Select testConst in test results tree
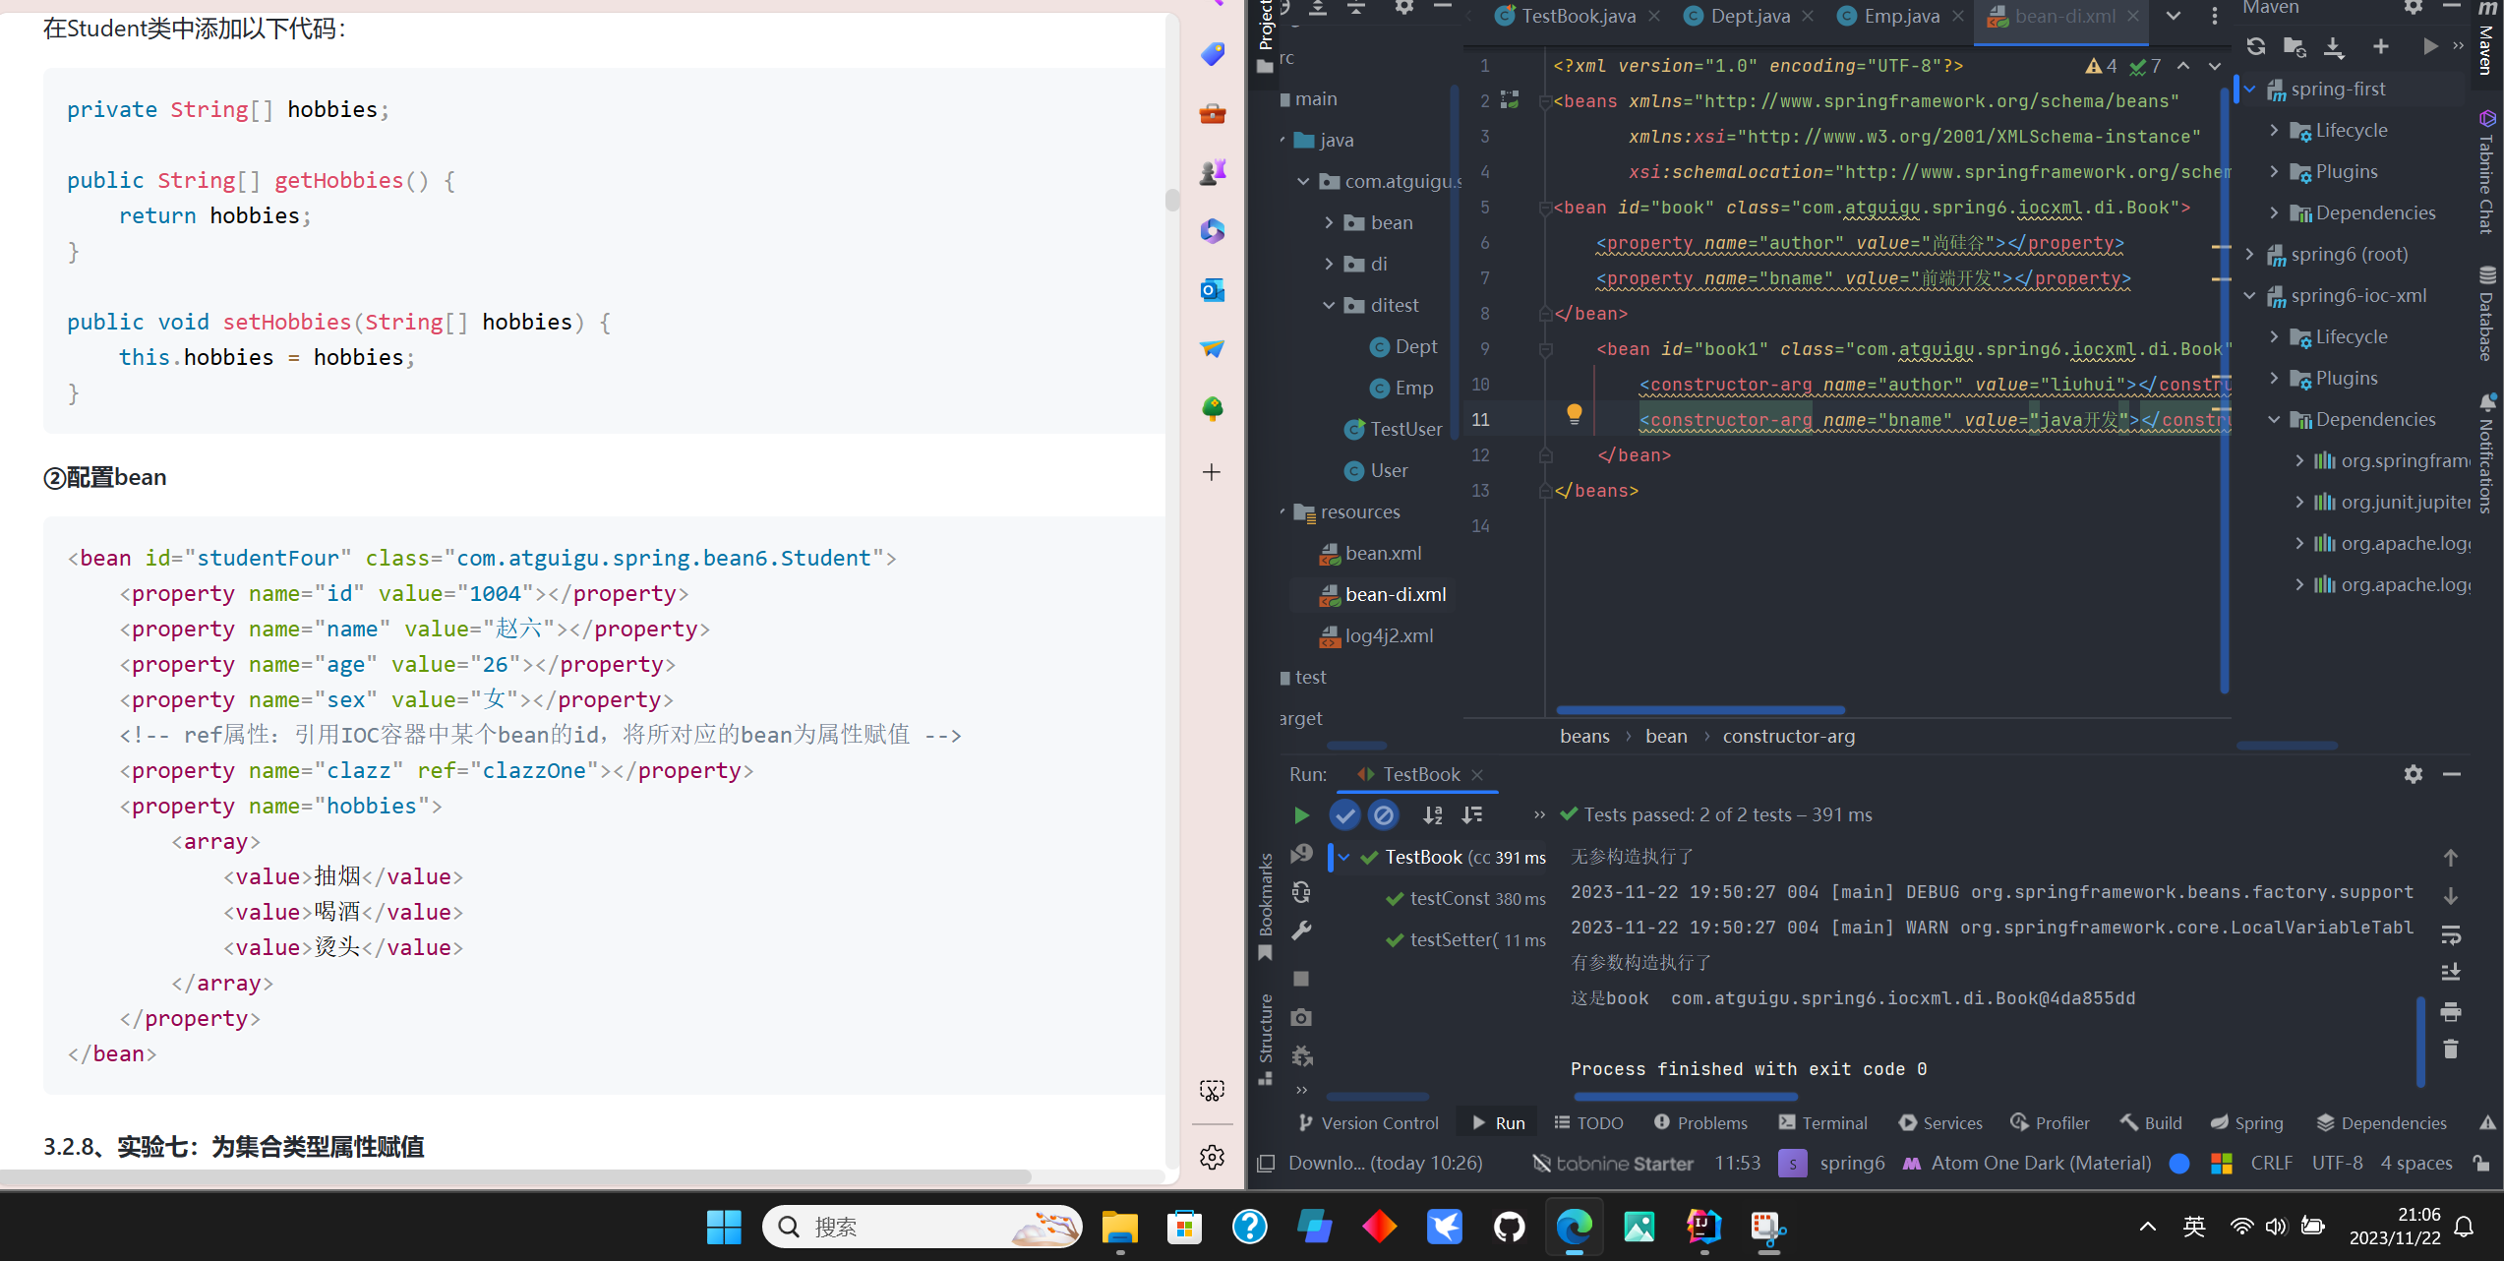This screenshot has width=2504, height=1261. [x=1449, y=898]
